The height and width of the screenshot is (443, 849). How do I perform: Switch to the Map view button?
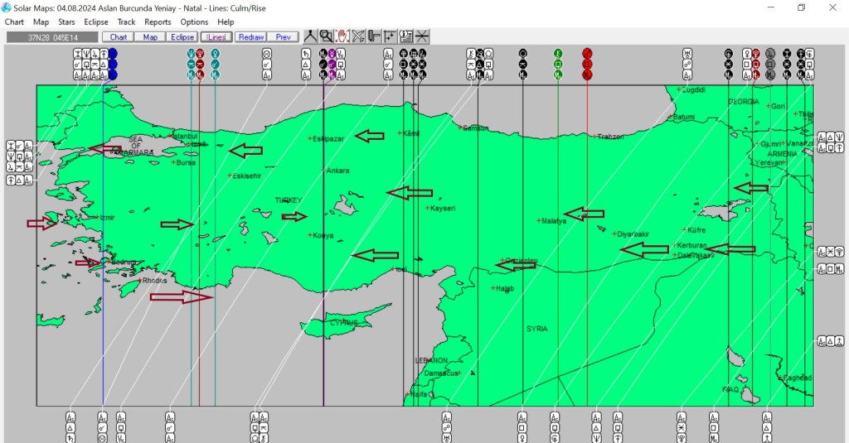click(x=150, y=37)
